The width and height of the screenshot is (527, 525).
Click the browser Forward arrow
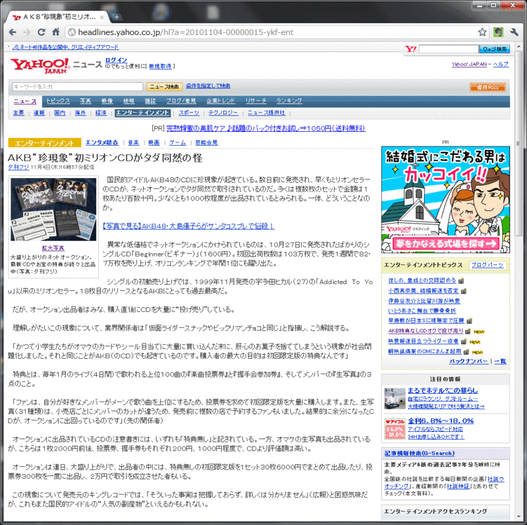27,32
